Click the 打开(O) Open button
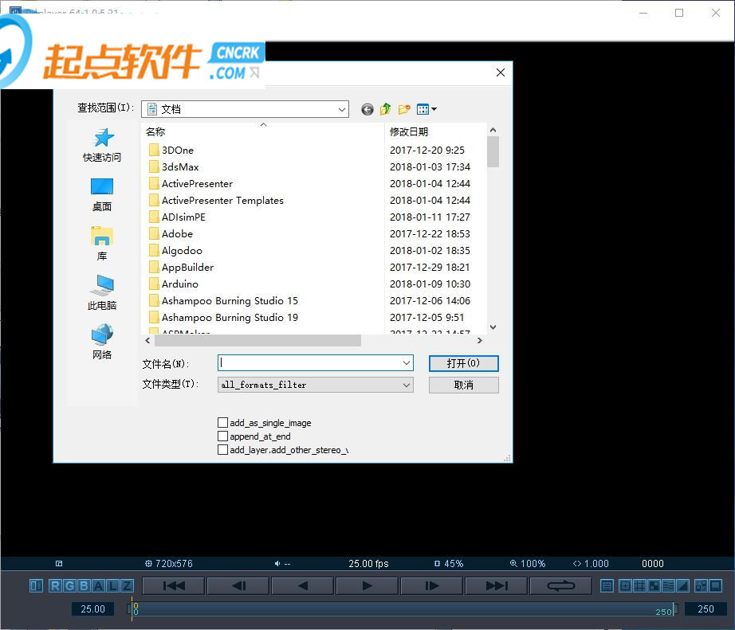Viewport: 735px width, 630px height. (464, 363)
